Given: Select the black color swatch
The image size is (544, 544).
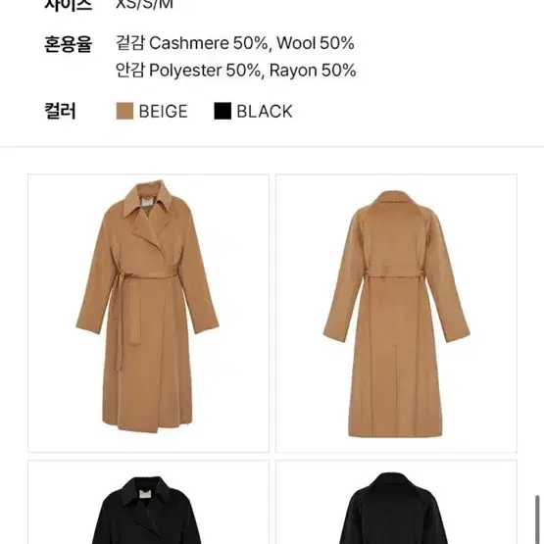Looking at the screenshot, I should click(x=223, y=111).
